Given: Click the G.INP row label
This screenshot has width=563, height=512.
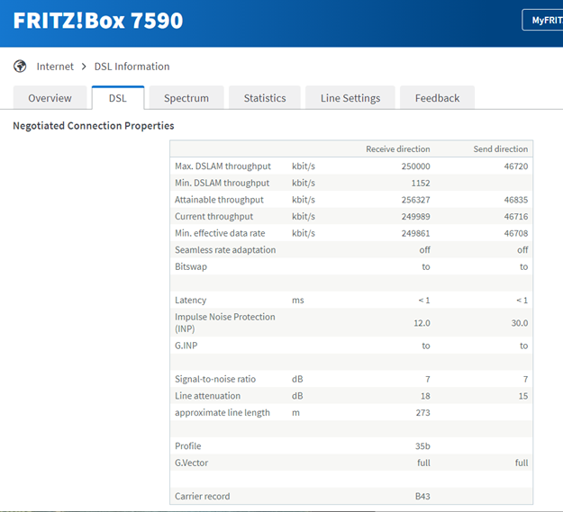Looking at the screenshot, I should pyautogui.click(x=186, y=346).
